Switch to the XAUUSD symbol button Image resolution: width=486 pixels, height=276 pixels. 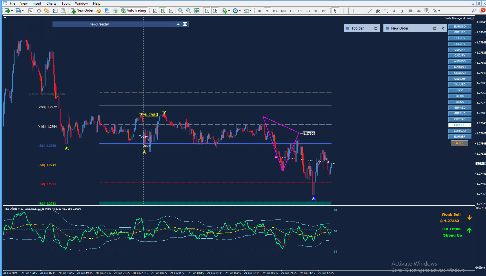click(460, 85)
